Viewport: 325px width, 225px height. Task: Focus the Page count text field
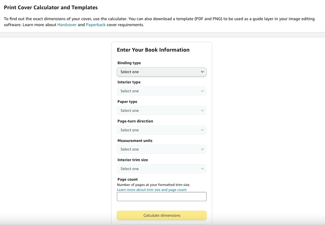tap(162, 197)
